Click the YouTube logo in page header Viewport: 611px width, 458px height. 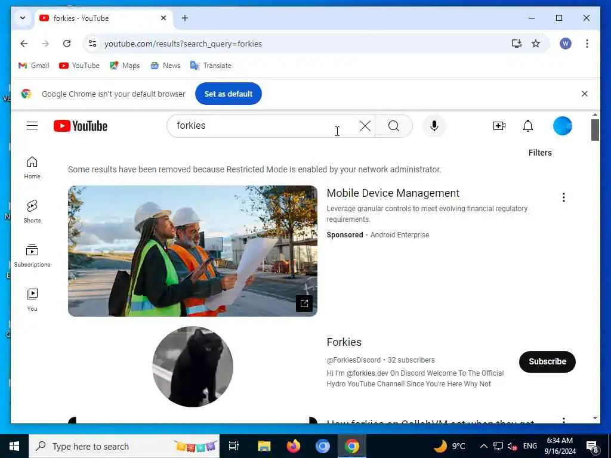click(81, 126)
